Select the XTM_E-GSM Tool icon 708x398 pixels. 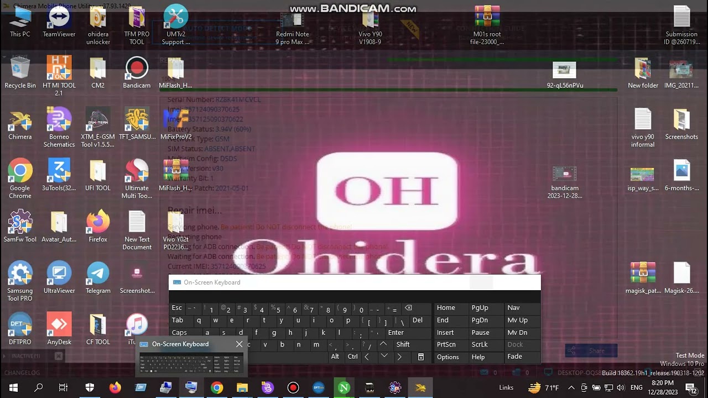point(98,128)
